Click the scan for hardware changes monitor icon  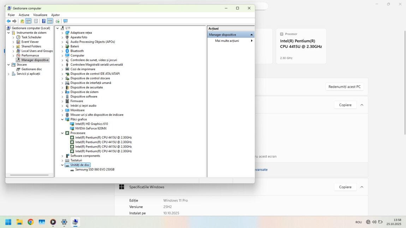[x=65, y=21]
